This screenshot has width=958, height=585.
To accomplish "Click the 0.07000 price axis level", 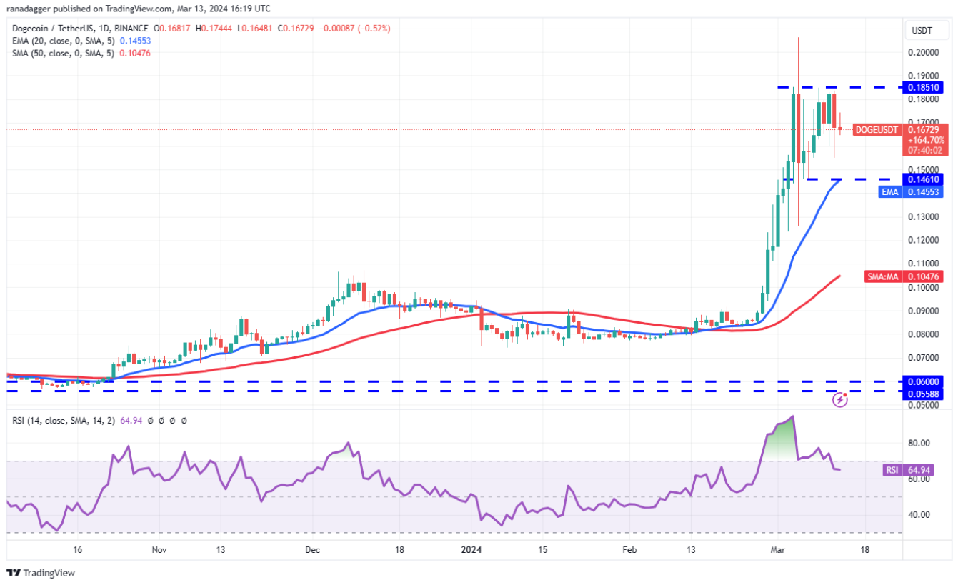I will pos(923,358).
